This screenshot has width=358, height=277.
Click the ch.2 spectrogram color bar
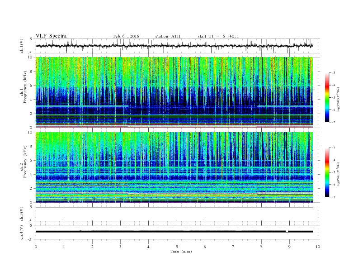327,172
